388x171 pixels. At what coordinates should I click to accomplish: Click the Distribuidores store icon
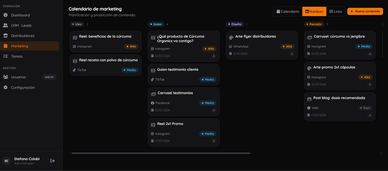click(x=6, y=36)
